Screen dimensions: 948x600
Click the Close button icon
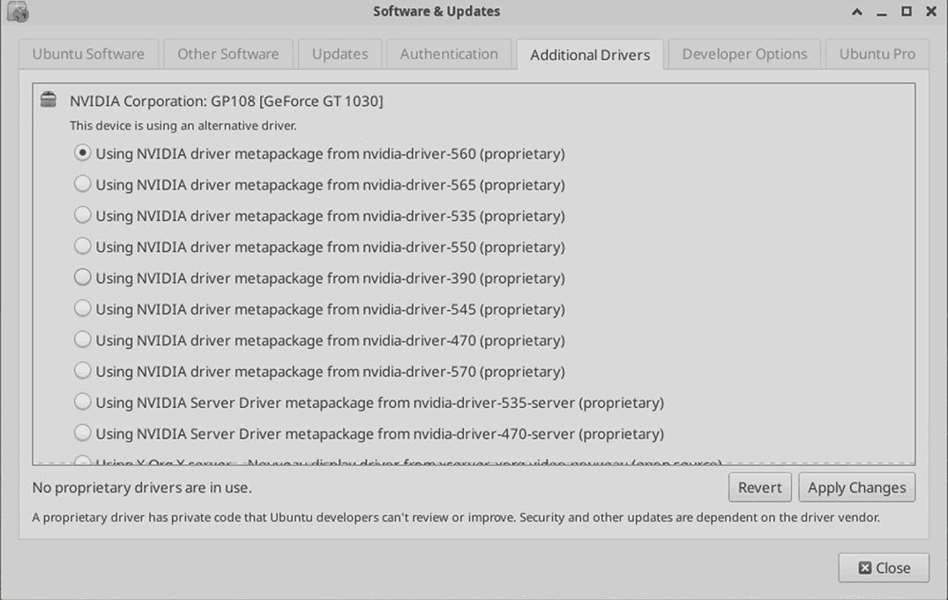pos(866,567)
